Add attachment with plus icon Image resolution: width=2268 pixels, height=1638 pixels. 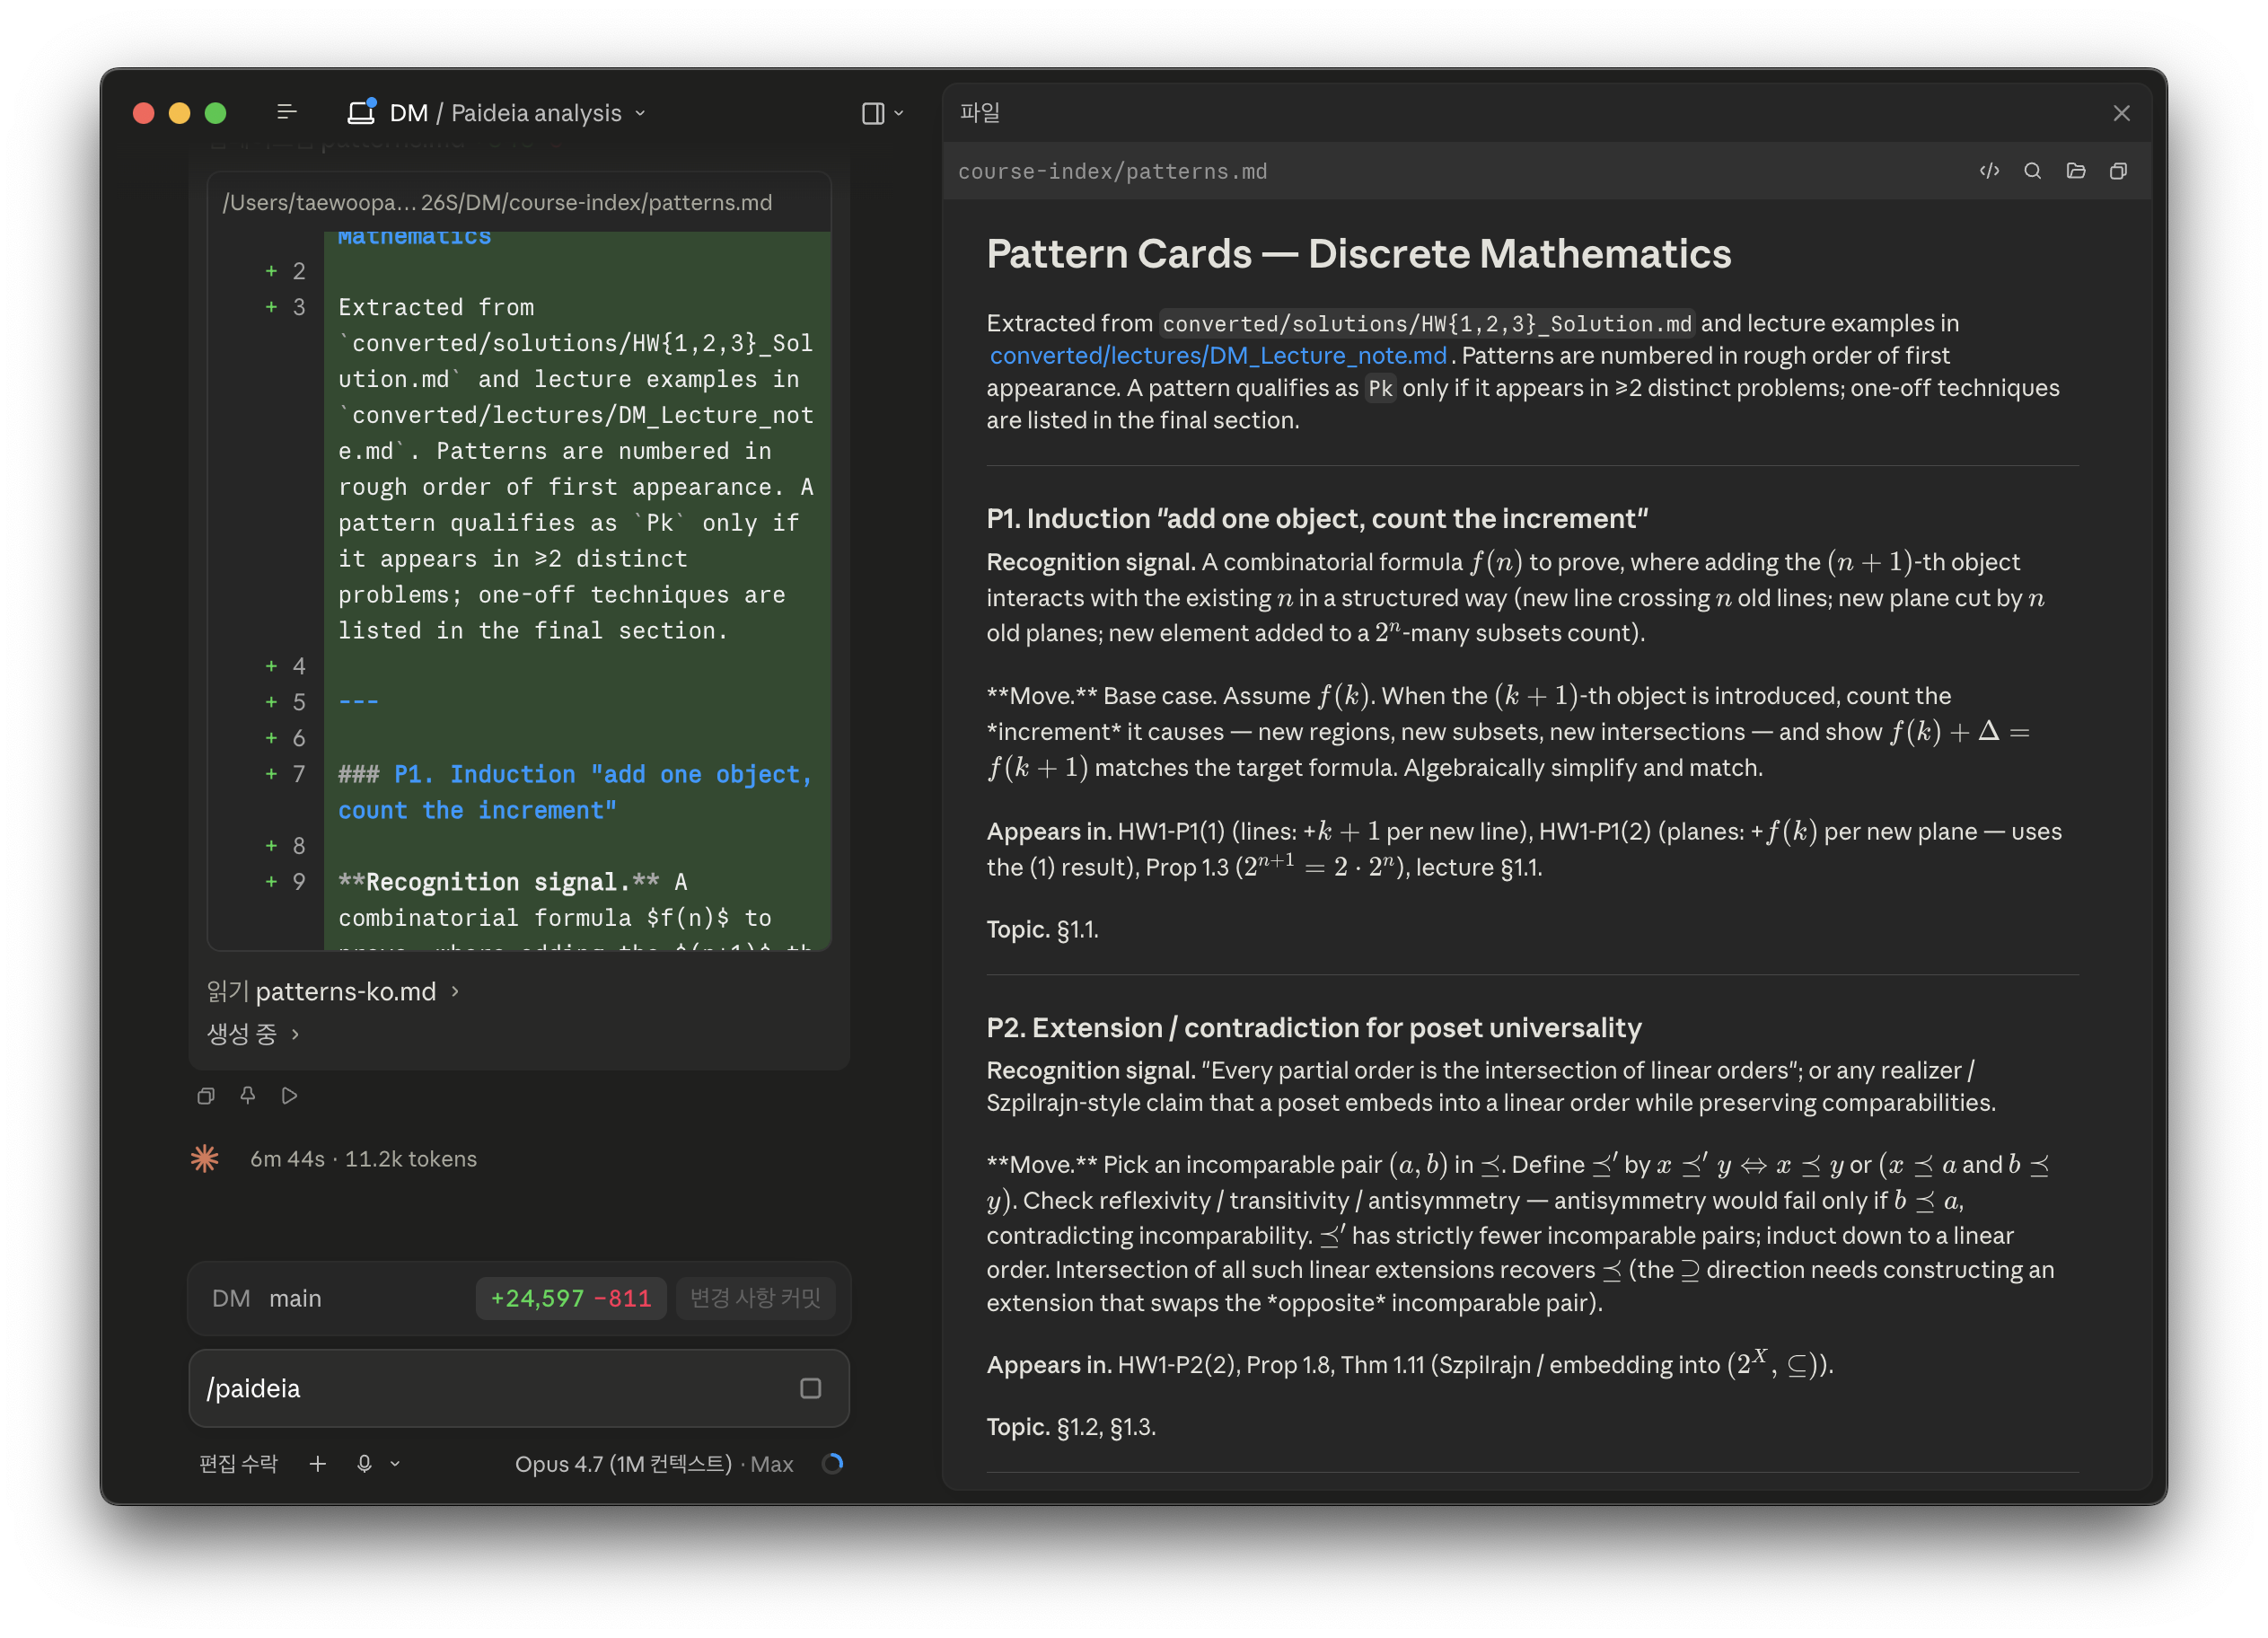pos(318,1464)
